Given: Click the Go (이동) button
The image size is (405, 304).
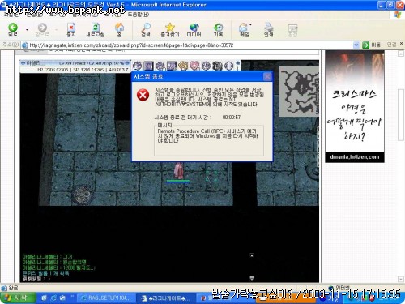Looking at the screenshot, I should [x=372, y=45].
